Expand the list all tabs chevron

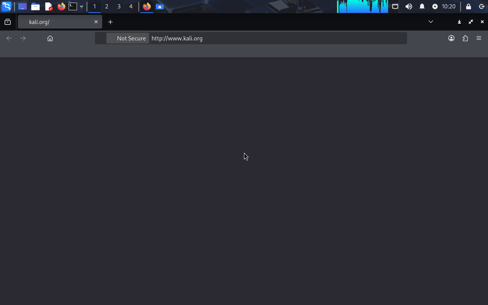431,22
